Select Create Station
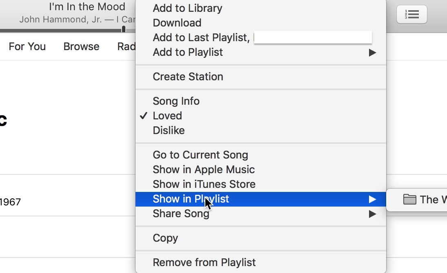447x273 pixels. point(188,77)
